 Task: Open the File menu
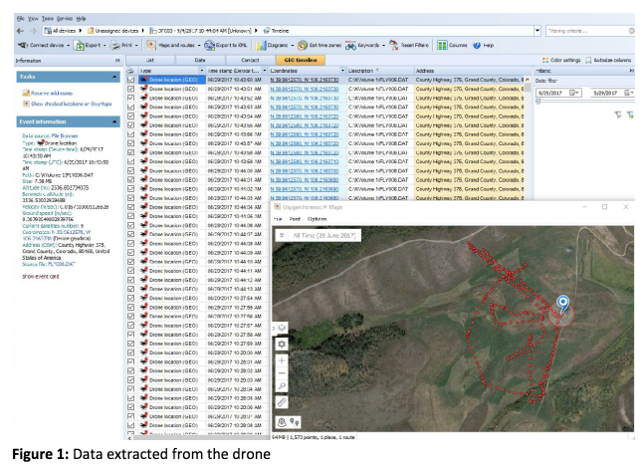click(21, 19)
